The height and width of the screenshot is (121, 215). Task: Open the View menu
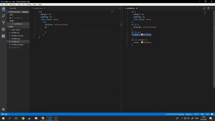[x=19, y=4]
